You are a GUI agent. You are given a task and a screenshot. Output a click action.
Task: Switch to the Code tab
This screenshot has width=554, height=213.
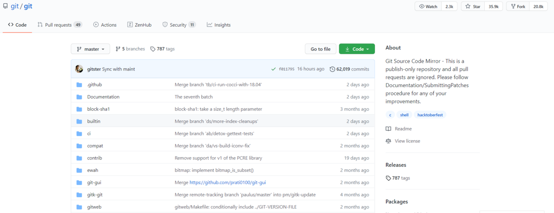pyautogui.click(x=17, y=25)
